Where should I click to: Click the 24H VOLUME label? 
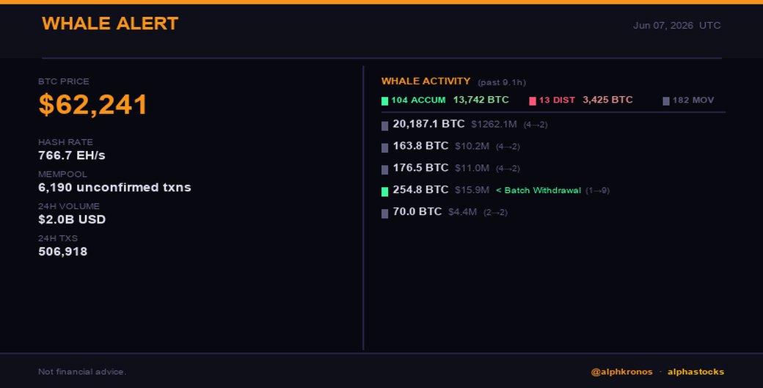[x=69, y=206]
